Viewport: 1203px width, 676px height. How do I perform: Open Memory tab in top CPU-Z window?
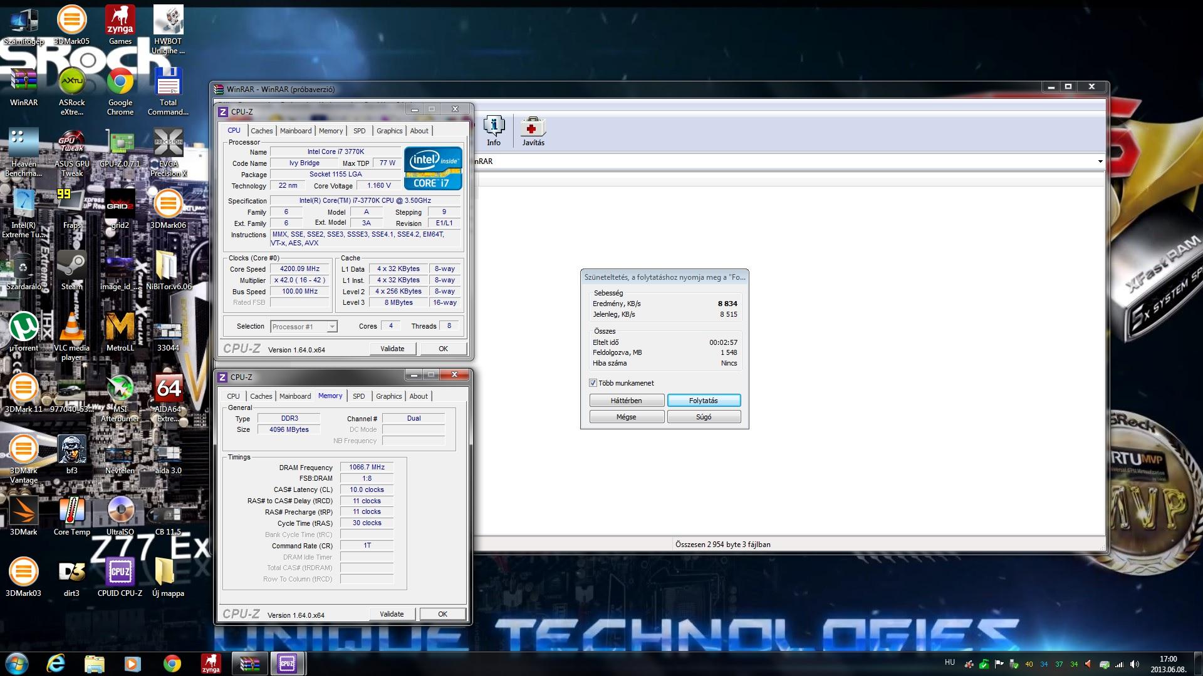pos(331,131)
